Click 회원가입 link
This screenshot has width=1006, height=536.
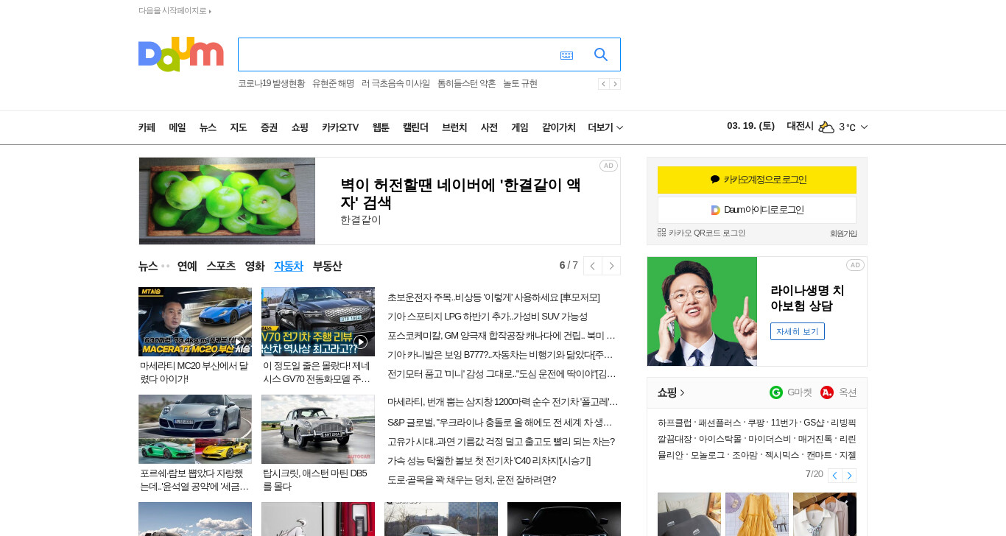pos(843,233)
